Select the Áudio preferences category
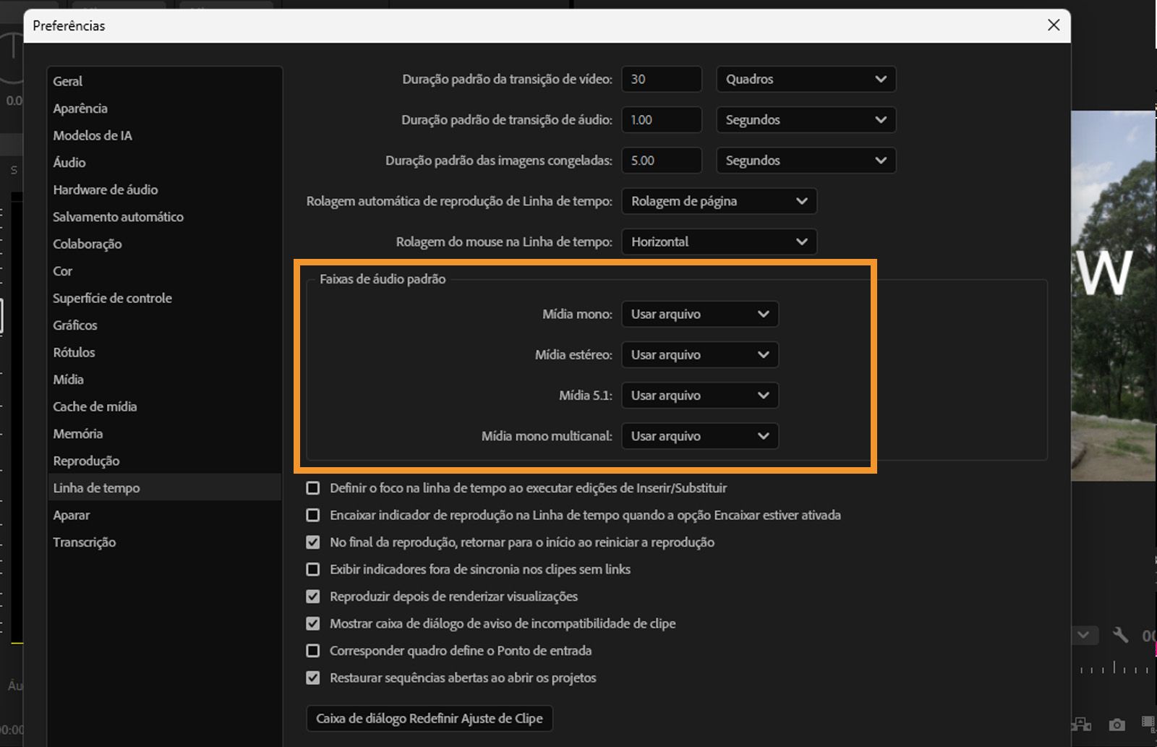1157x747 pixels. pos(69,162)
